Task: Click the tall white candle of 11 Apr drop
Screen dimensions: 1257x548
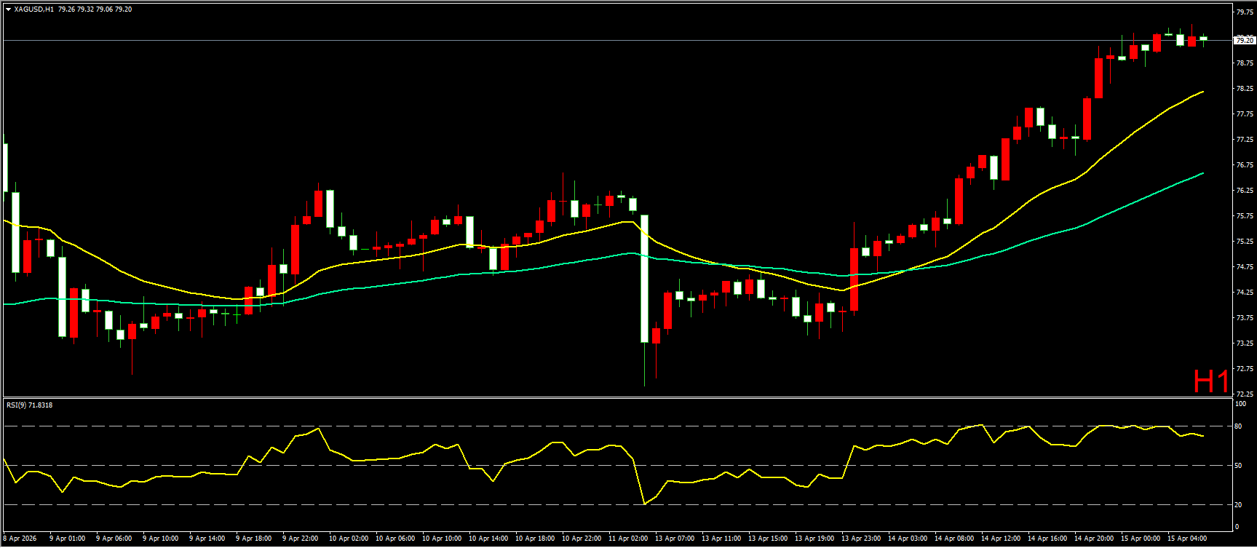Action: tap(644, 278)
